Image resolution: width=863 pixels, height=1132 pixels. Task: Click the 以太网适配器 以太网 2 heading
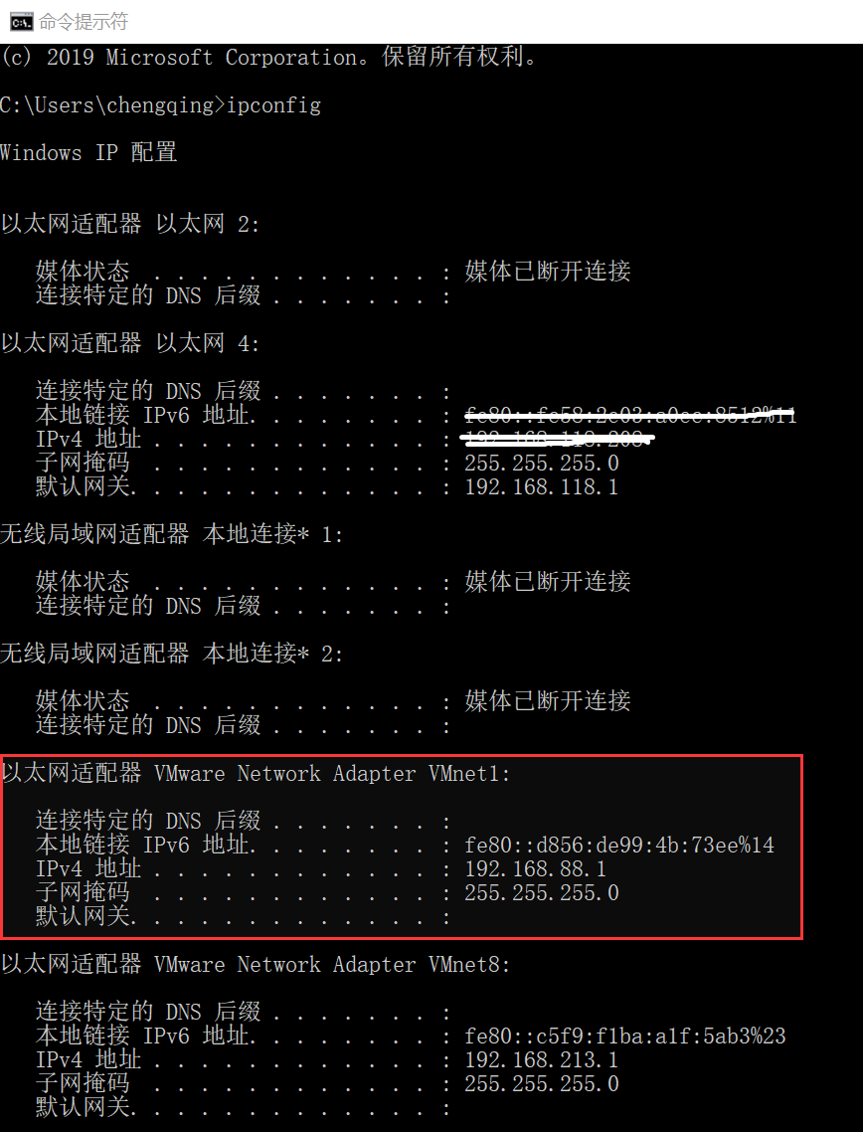coord(130,225)
